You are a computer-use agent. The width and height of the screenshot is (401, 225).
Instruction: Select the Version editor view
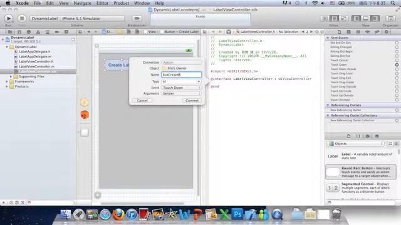pos(343,18)
